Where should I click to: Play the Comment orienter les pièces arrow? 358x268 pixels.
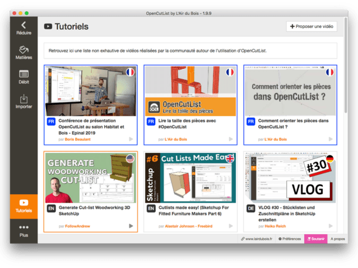click(x=331, y=139)
